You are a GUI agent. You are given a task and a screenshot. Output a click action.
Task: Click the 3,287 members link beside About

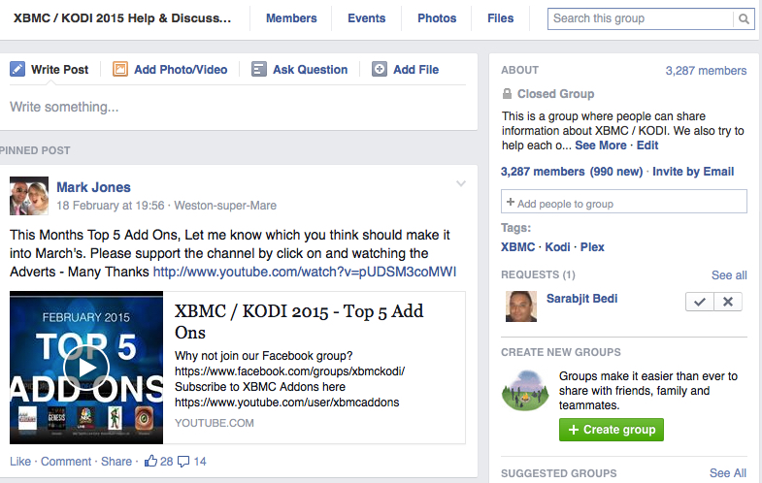pyautogui.click(x=706, y=71)
